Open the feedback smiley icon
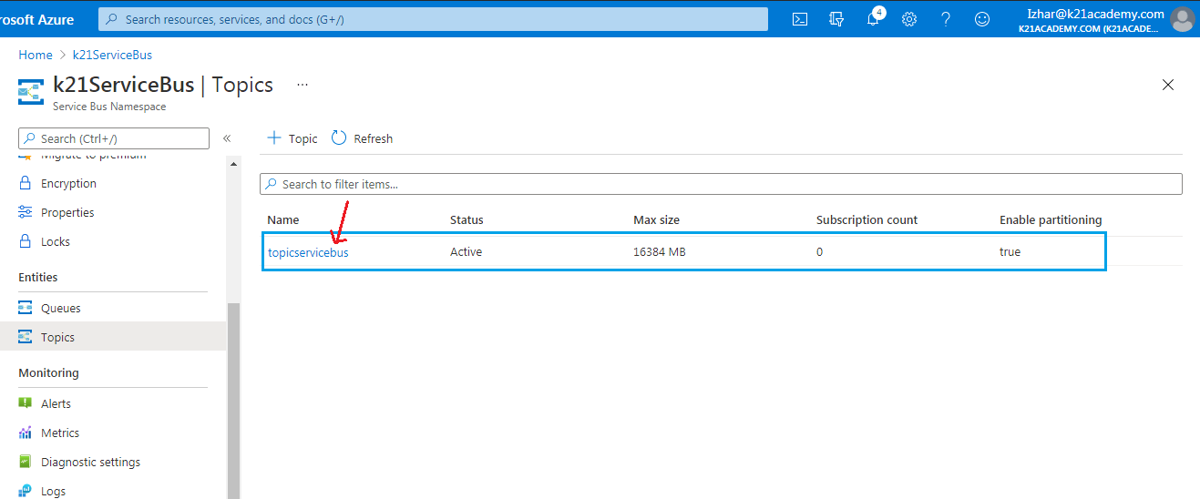 pos(982,19)
